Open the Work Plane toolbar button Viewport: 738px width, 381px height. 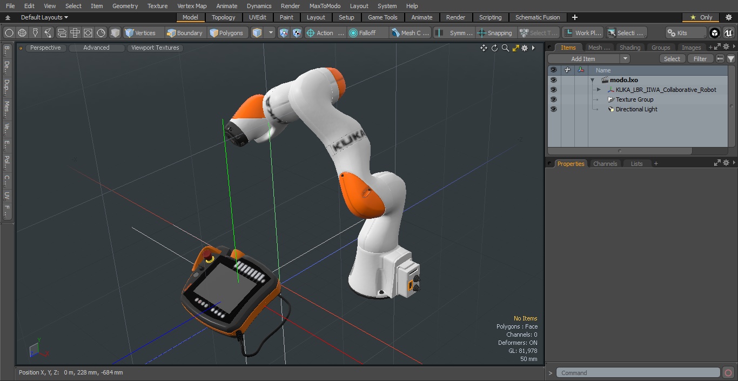[x=582, y=33]
